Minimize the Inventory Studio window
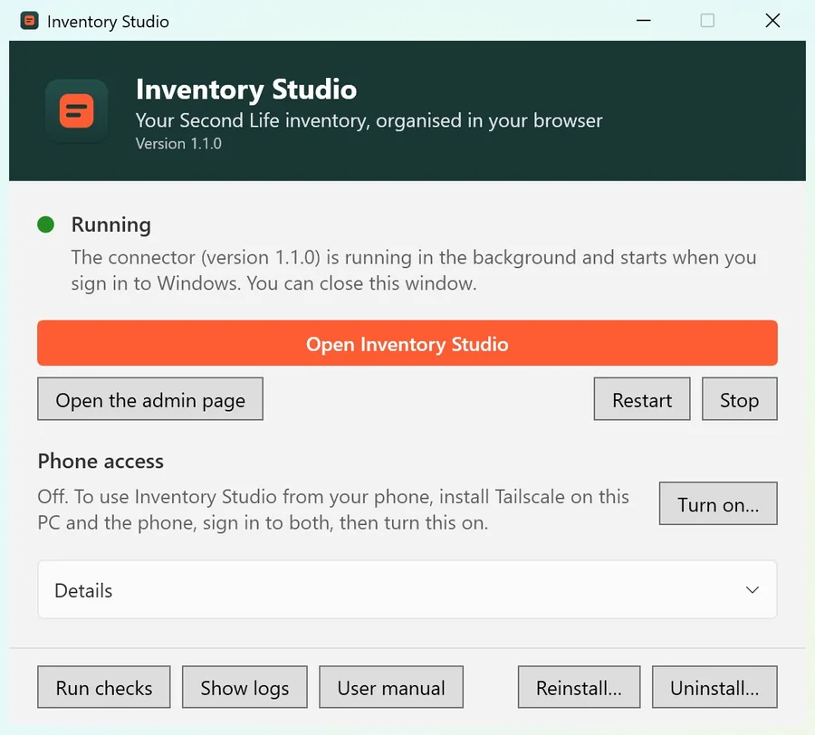Viewport: 815px width, 735px height. [644, 21]
